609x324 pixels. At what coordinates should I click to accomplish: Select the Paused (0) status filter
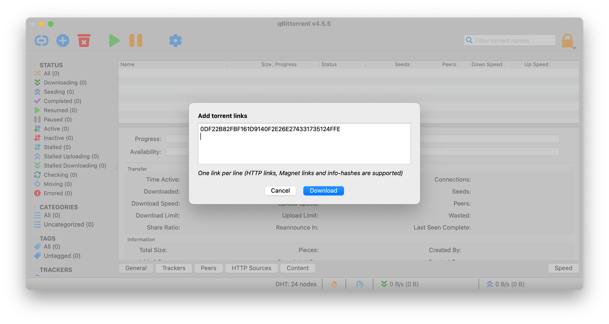coord(53,120)
